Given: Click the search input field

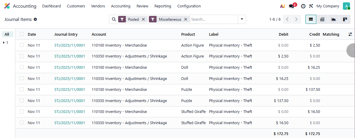Looking at the screenshot, I should pos(213,19).
